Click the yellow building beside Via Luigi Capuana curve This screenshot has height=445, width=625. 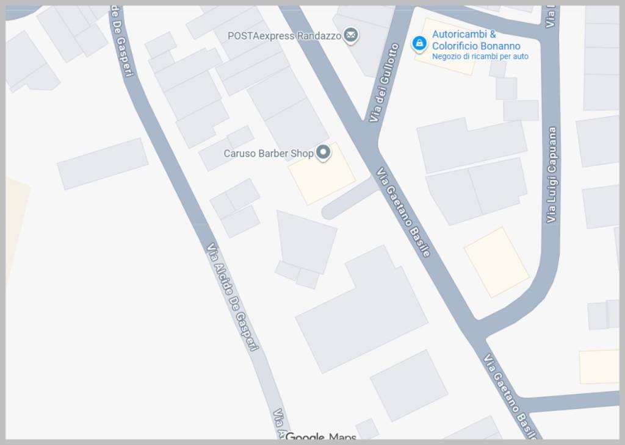(497, 262)
